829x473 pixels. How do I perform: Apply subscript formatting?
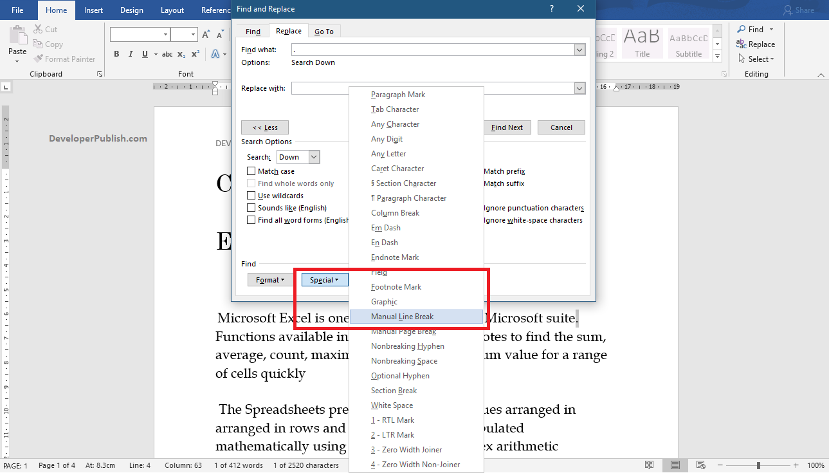tap(180, 54)
